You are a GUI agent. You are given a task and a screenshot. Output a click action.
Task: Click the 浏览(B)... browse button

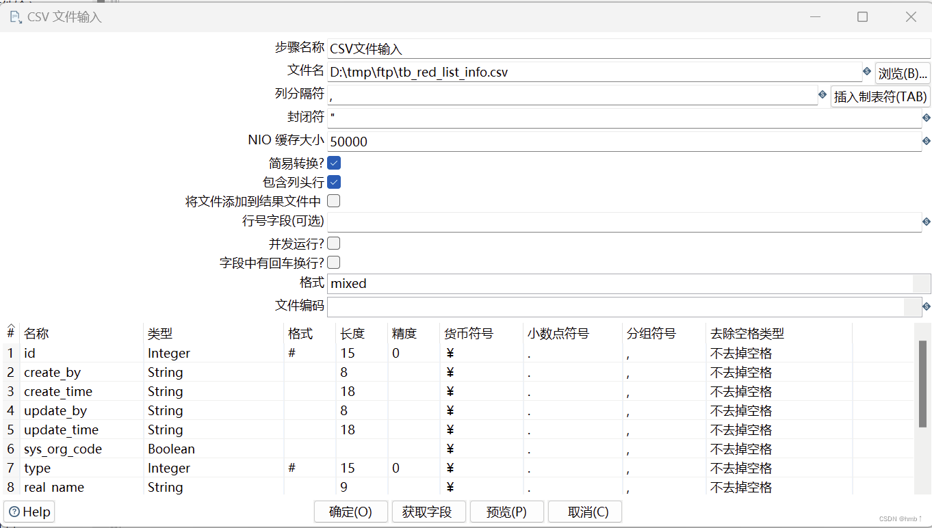coord(903,73)
